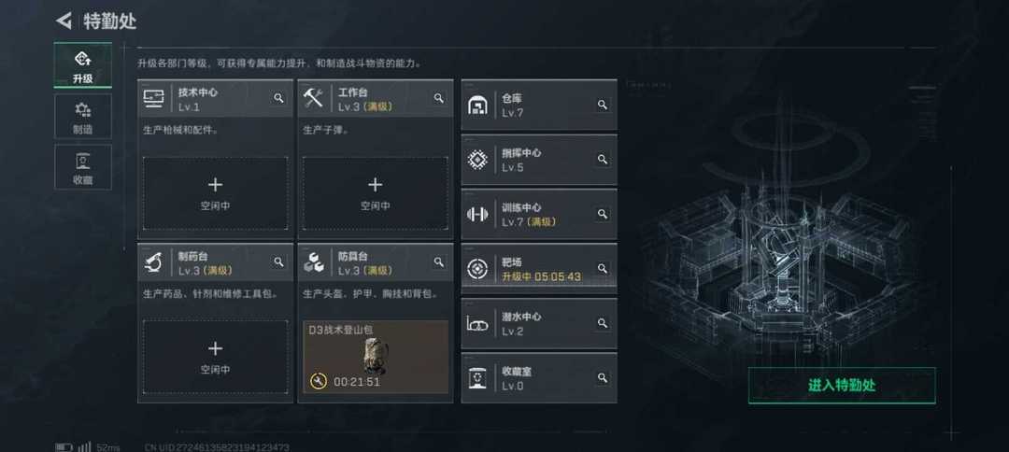This screenshot has width=1009, height=452.
Task: Add production in 技术中心 idle slot
Action: pos(215,193)
